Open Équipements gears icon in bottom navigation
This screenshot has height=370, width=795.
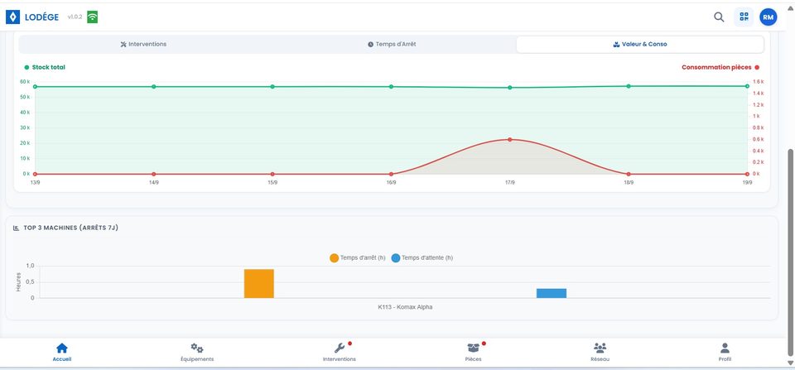(197, 348)
